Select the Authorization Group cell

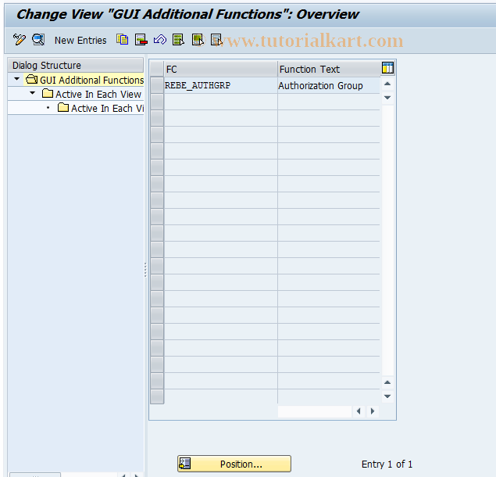(329, 85)
